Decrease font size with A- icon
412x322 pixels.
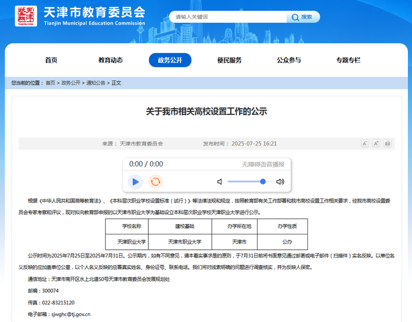tap(365, 144)
